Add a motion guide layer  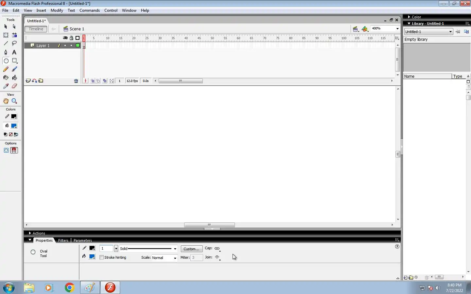click(34, 81)
